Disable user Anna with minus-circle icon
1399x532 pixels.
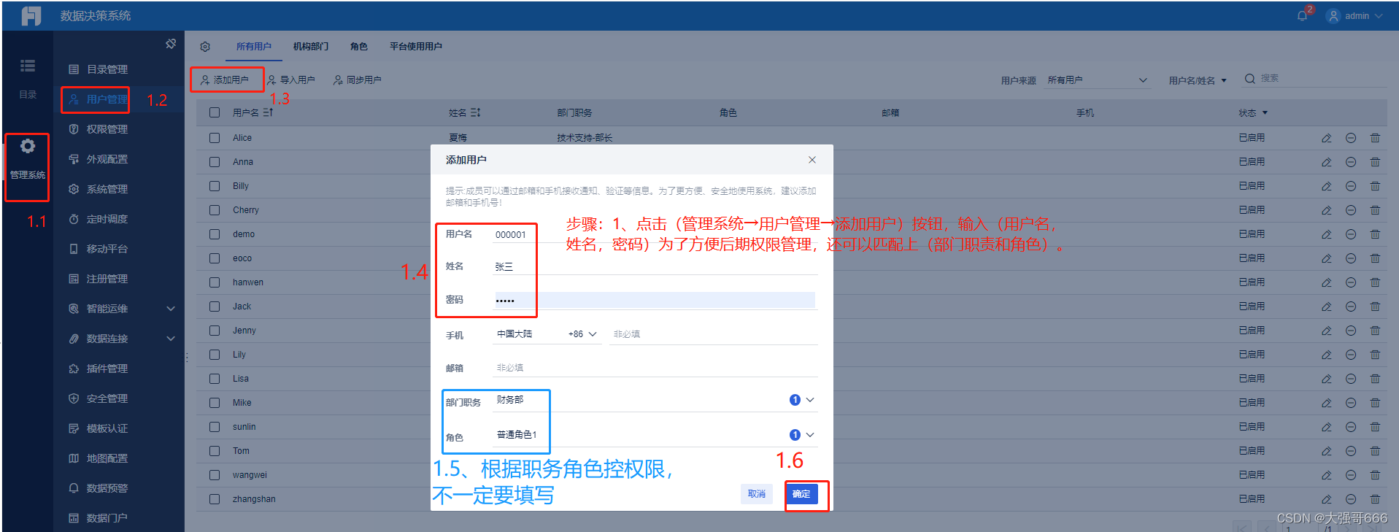point(1351,162)
